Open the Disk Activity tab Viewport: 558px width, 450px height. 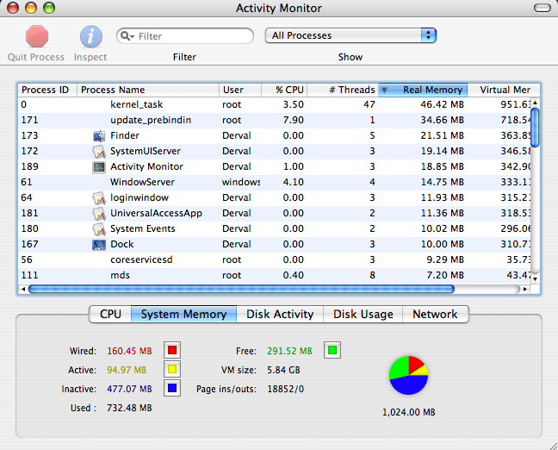pos(280,314)
